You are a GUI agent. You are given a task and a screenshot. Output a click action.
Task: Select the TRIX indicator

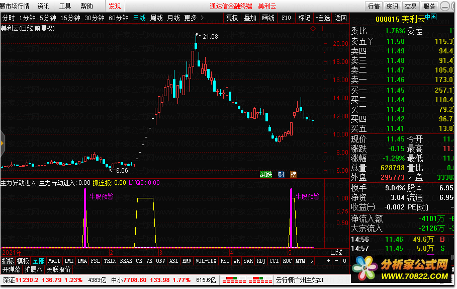pyautogui.click(x=110, y=261)
